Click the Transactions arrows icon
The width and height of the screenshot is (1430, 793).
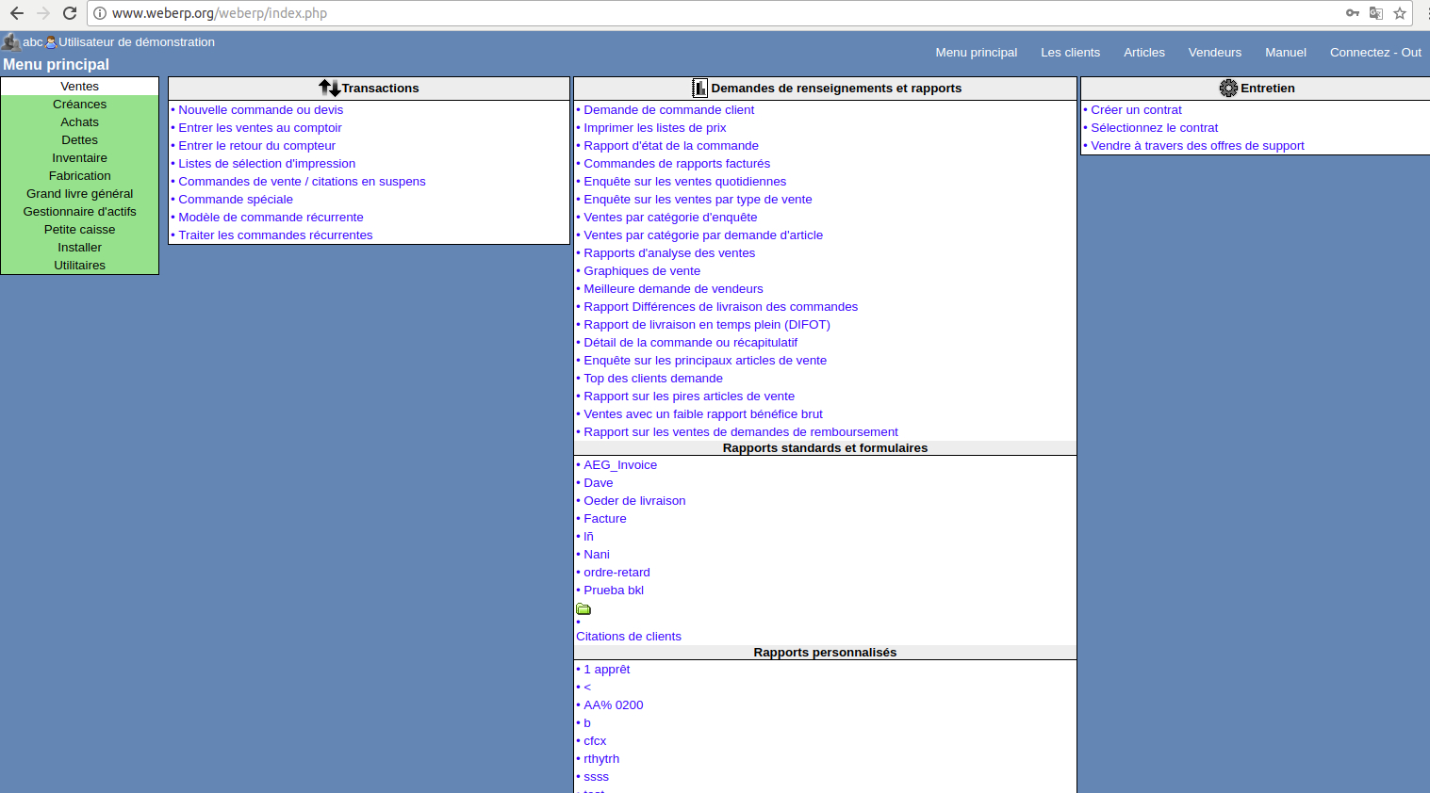(x=329, y=88)
